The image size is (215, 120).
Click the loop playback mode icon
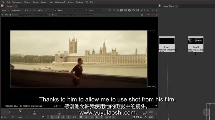[x=43, y=117]
